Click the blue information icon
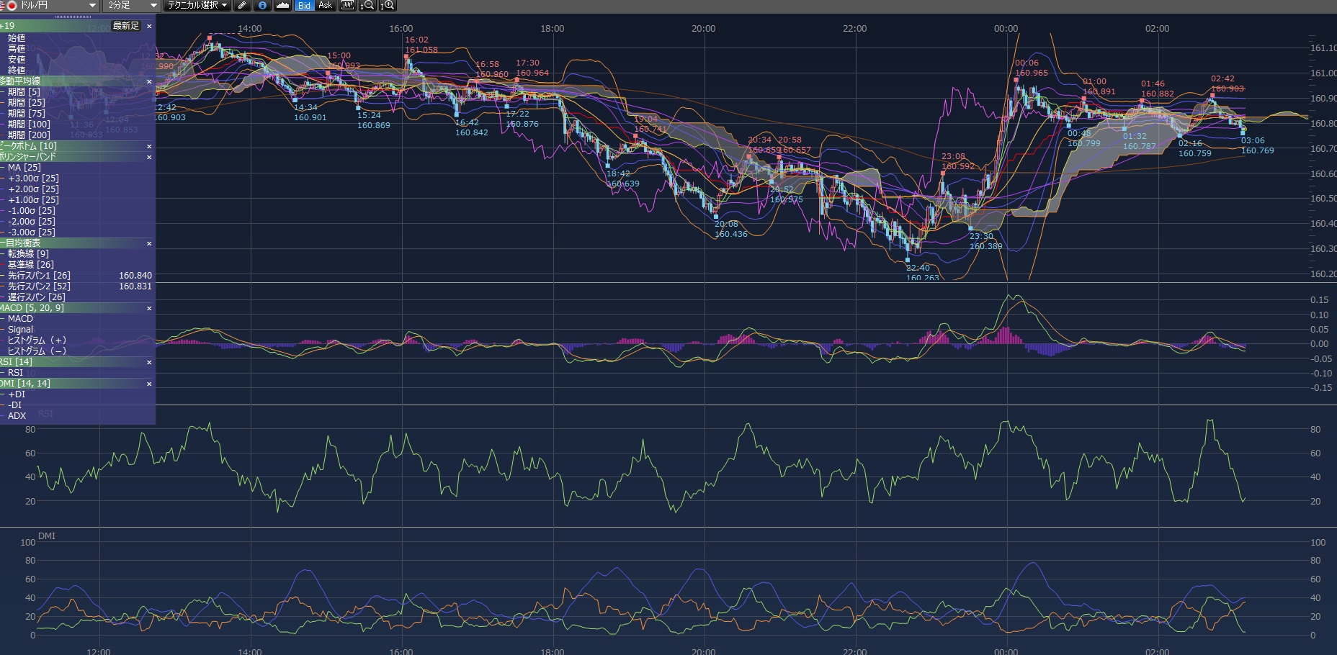The height and width of the screenshot is (655, 1337). pyautogui.click(x=262, y=6)
